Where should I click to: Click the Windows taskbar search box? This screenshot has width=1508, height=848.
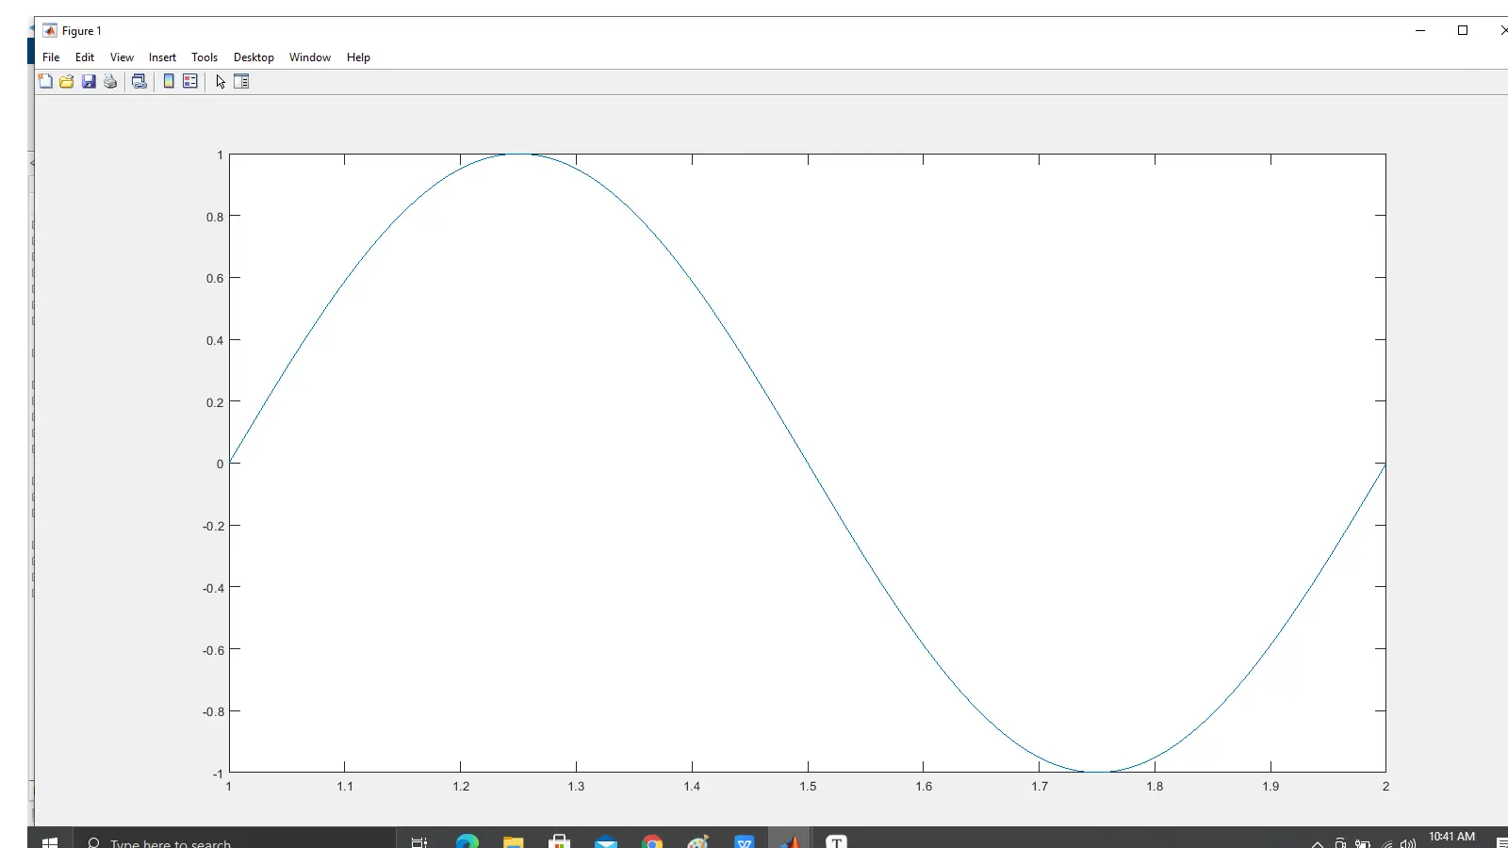click(170, 841)
